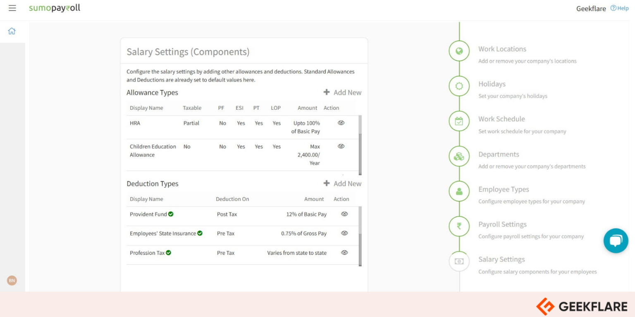View Provident Fund deduction eye icon
The width and height of the screenshot is (635, 317).
click(344, 214)
